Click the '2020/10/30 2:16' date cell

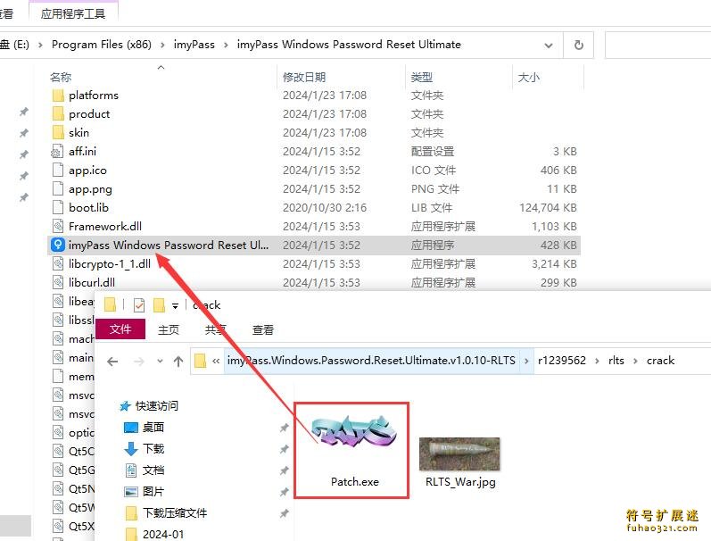[325, 208]
